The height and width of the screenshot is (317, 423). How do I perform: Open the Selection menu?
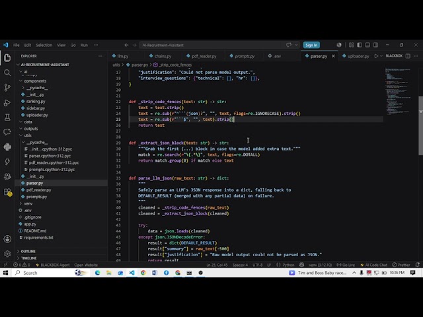coord(44,45)
